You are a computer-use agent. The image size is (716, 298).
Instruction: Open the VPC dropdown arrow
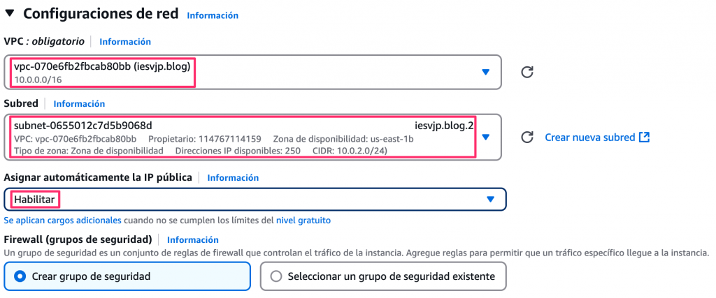point(486,72)
